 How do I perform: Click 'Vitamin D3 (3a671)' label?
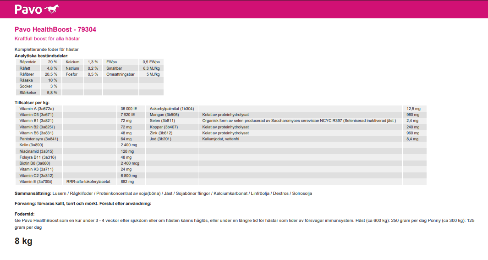[x=36, y=115]
